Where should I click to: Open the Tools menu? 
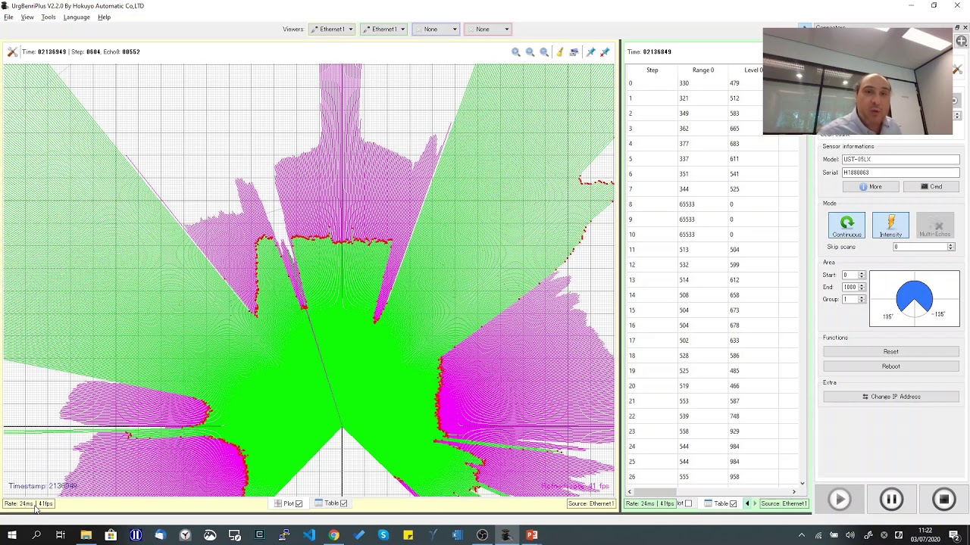(48, 17)
